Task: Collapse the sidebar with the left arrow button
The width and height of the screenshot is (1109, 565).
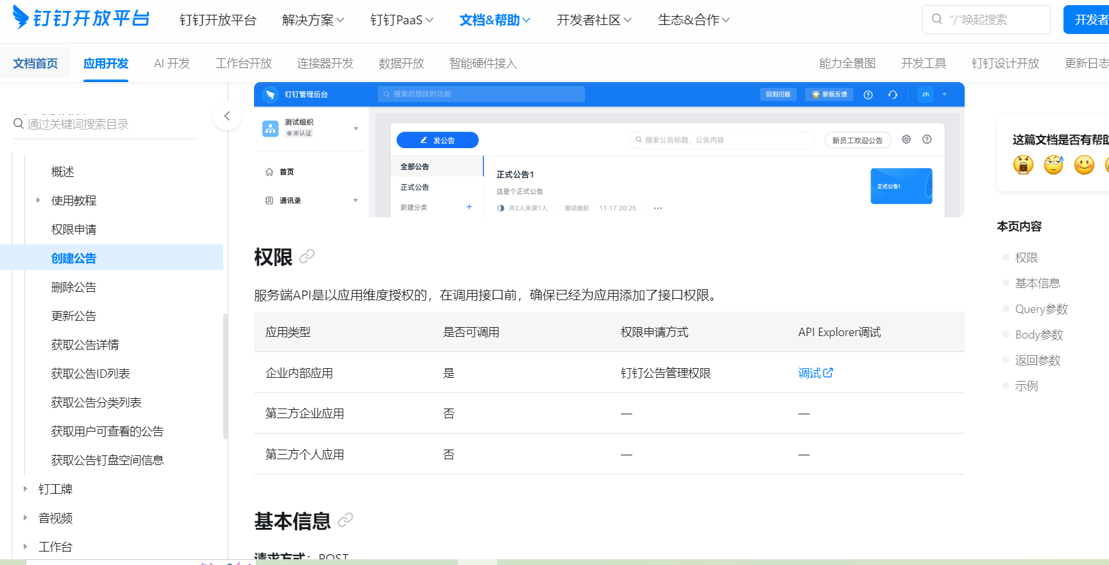Action: coord(227,116)
